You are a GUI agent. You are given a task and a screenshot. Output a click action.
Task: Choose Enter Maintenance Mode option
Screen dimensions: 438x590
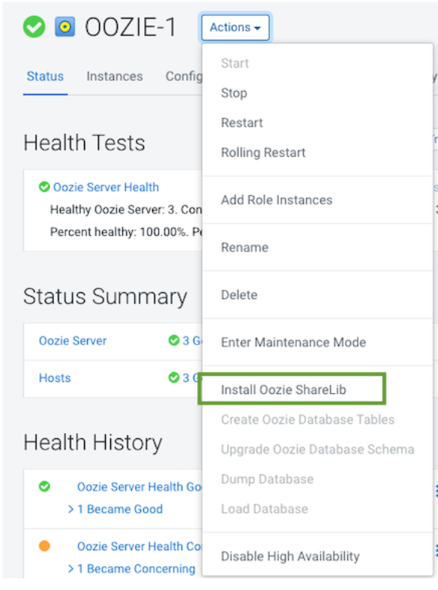(x=293, y=342)
